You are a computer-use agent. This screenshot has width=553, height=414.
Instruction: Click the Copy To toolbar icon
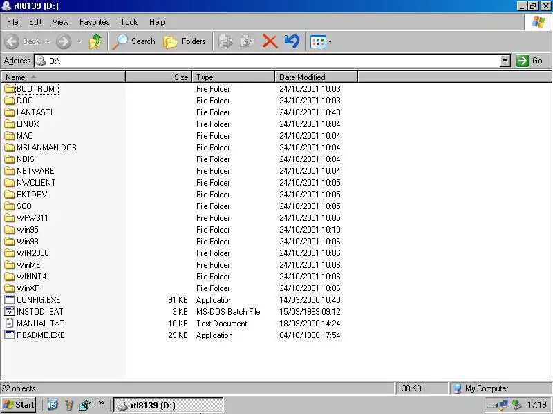pos(247,41)
